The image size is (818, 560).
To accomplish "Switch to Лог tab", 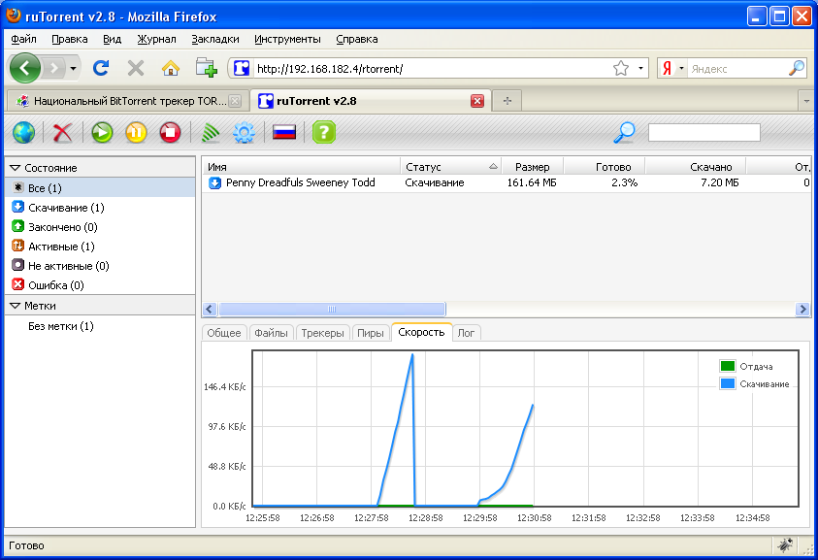I will 466,333.
